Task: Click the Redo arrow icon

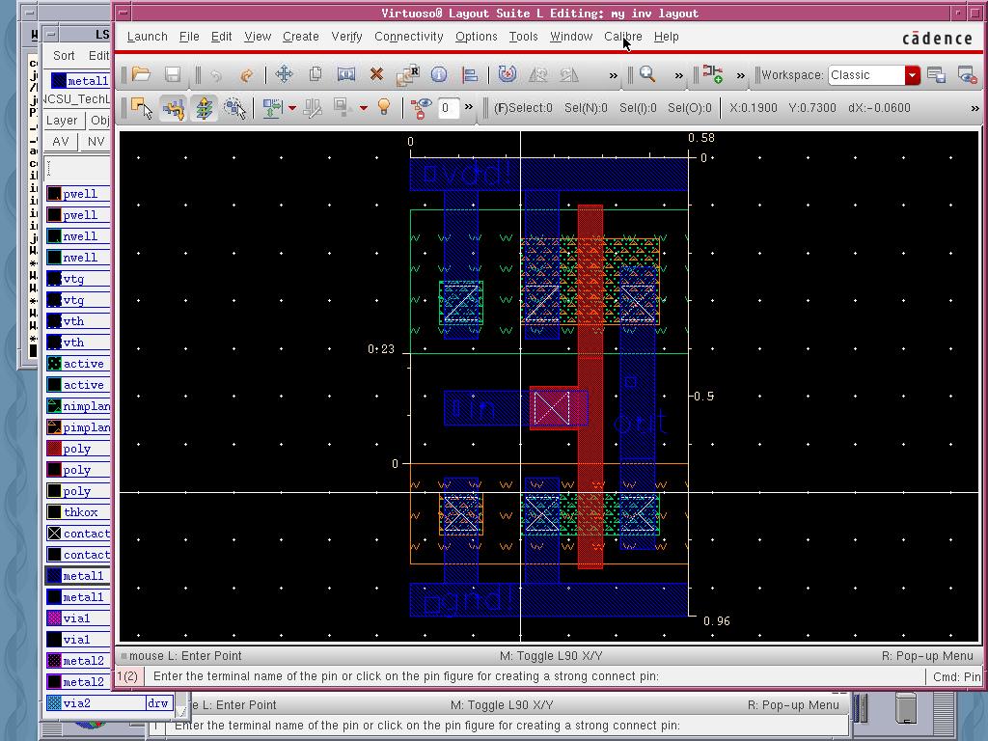Action: 246,75
